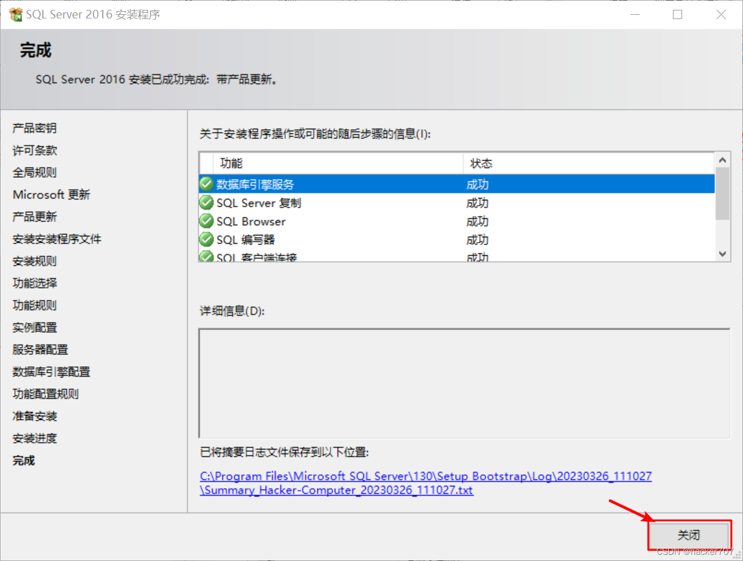
Task: Click green check icon beside SQL 客户端连接
Action: click(x=207, y=256)
